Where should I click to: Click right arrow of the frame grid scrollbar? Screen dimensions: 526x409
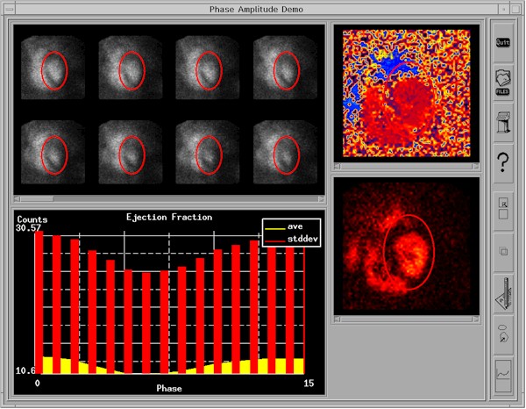click(322, 199)
